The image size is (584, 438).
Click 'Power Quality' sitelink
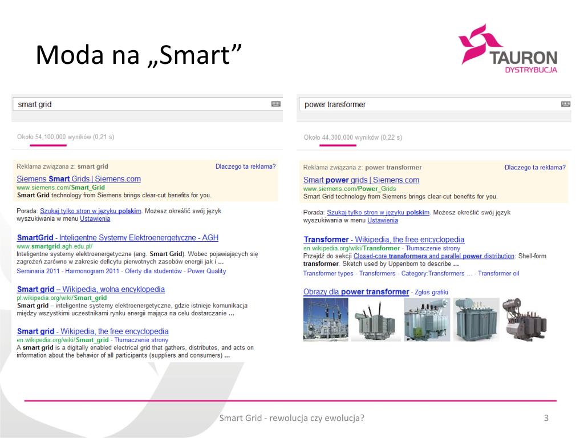(206, 271)
